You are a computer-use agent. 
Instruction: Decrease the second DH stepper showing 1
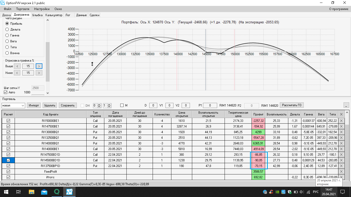point(109,106)
